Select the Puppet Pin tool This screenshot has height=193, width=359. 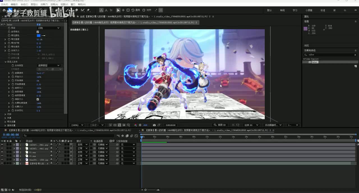88,10
